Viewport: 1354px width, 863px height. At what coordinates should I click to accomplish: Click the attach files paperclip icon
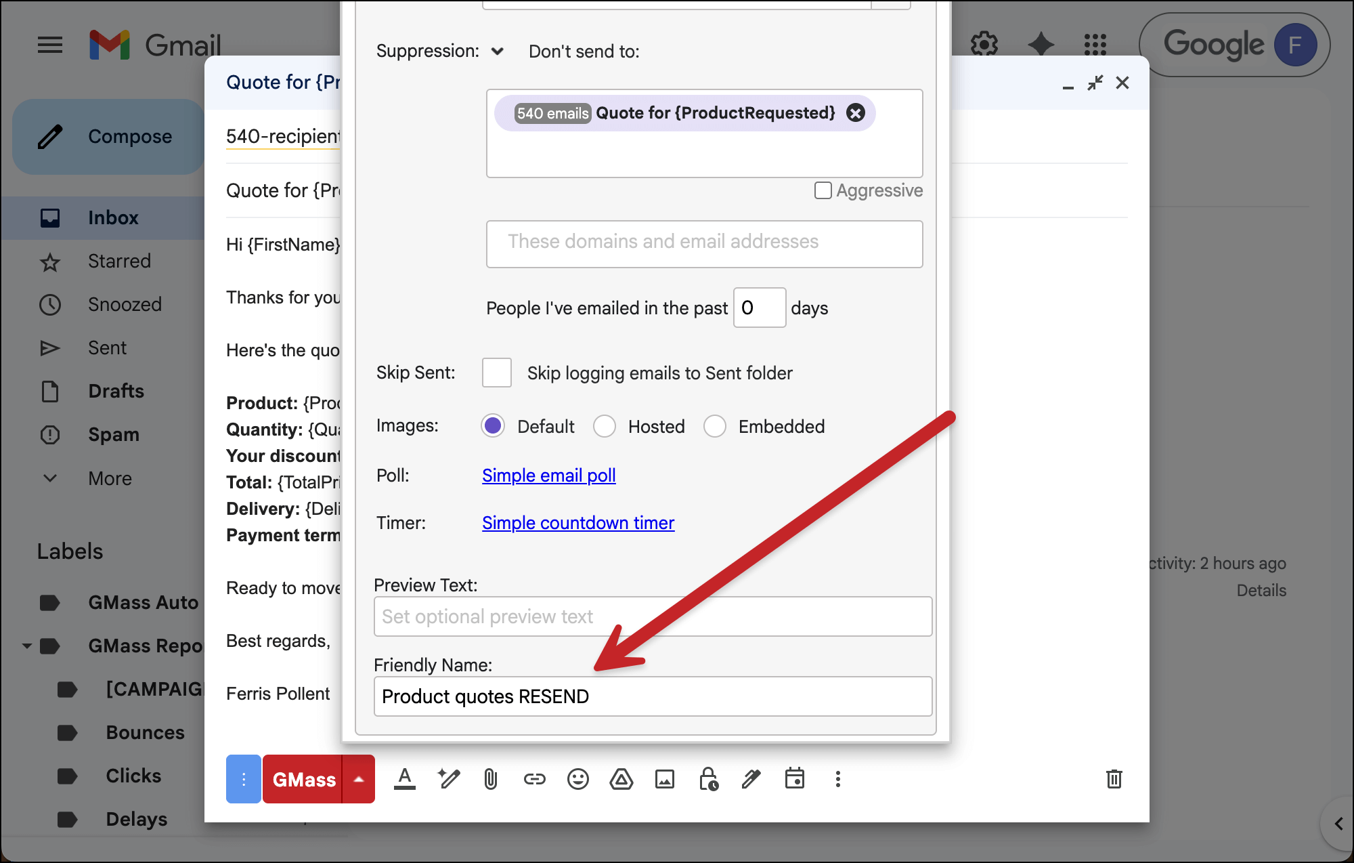click(x=491, y=779)
